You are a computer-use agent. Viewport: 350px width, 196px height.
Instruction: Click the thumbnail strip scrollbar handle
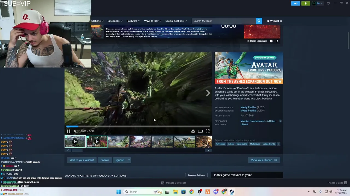(x=77, y=150)
